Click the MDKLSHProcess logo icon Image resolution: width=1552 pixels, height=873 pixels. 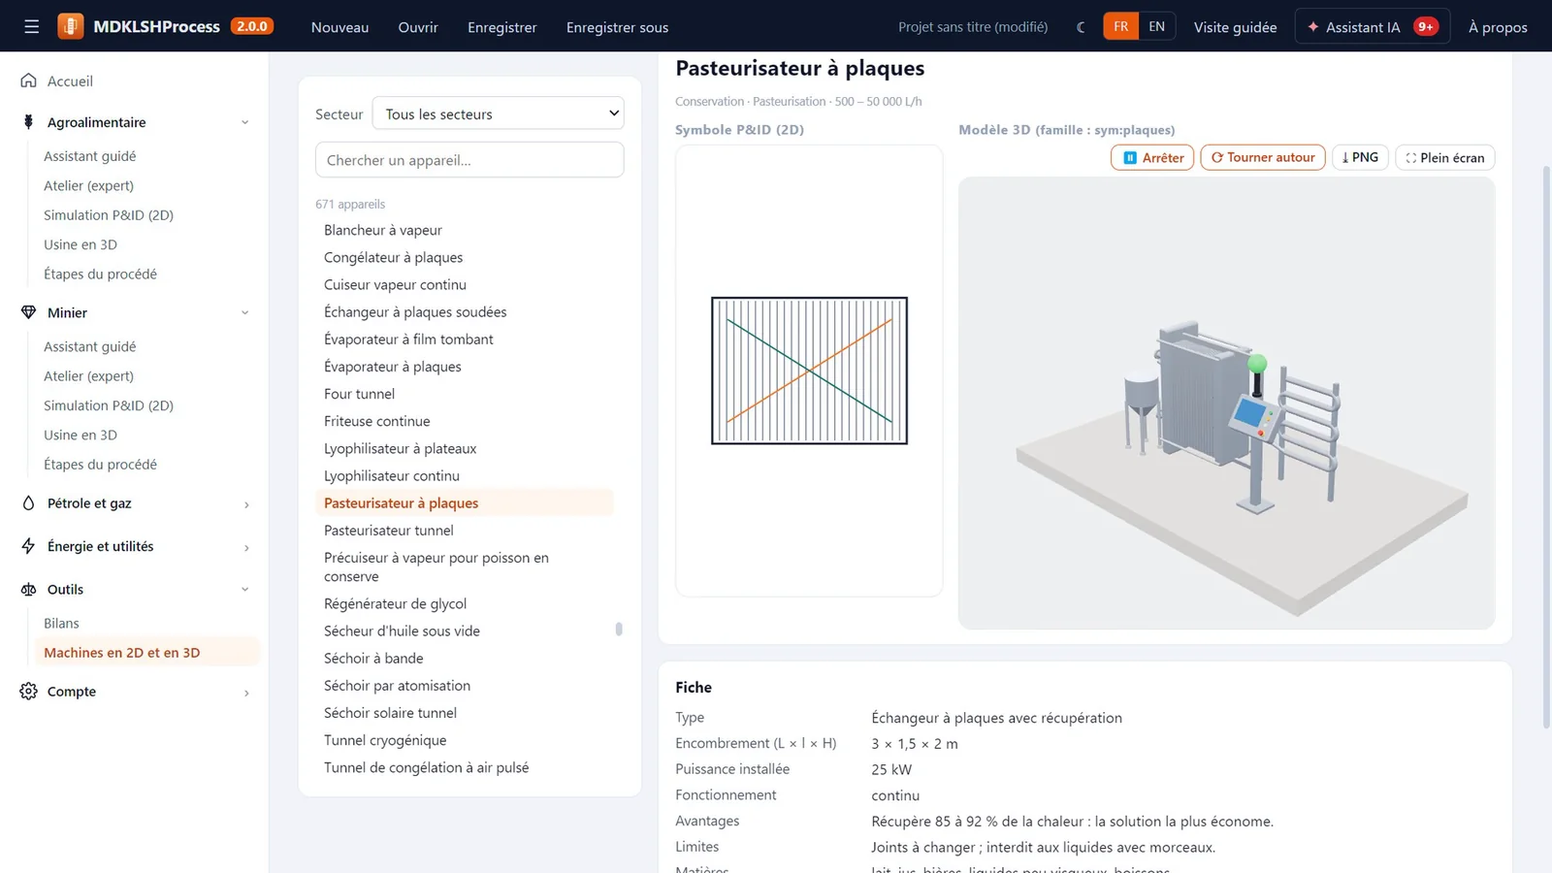71,26
